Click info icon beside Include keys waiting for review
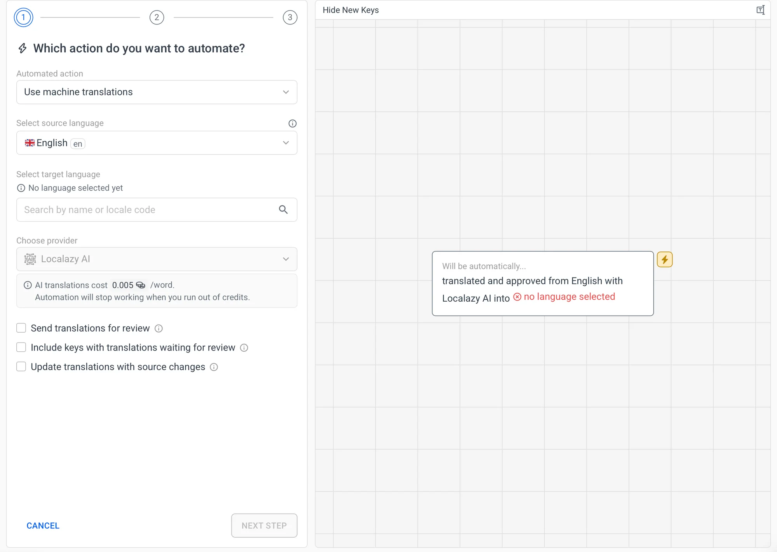 point(244,348)
